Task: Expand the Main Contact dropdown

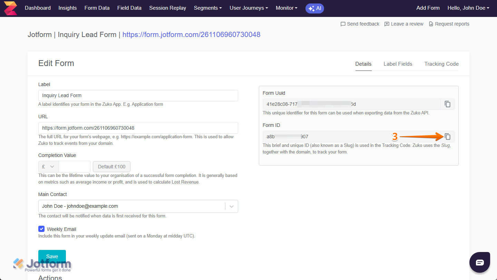Action: [232, 206]
